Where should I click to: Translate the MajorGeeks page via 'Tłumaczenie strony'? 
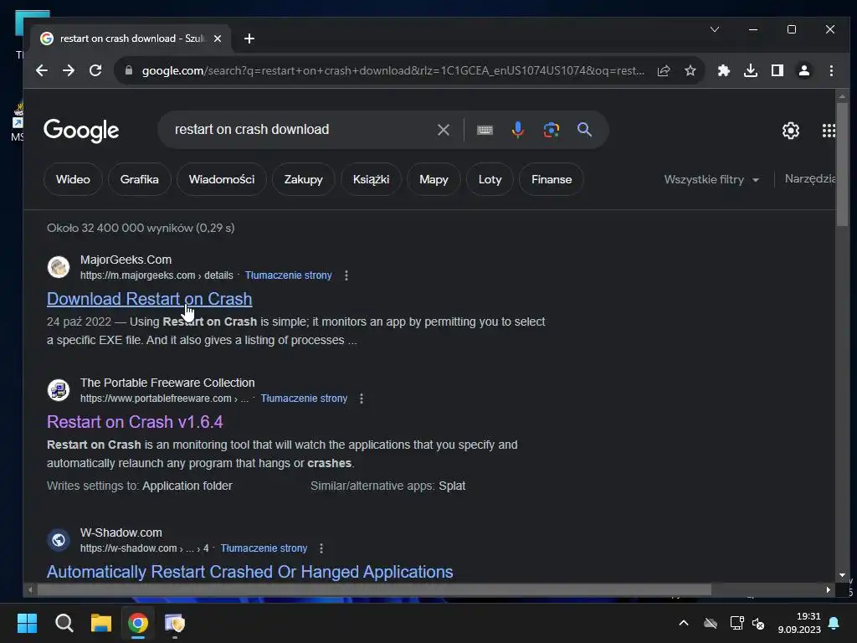[x=288, y=275]
